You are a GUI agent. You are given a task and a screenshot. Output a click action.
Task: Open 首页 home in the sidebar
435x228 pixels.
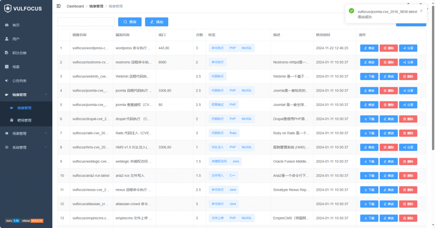16,25
